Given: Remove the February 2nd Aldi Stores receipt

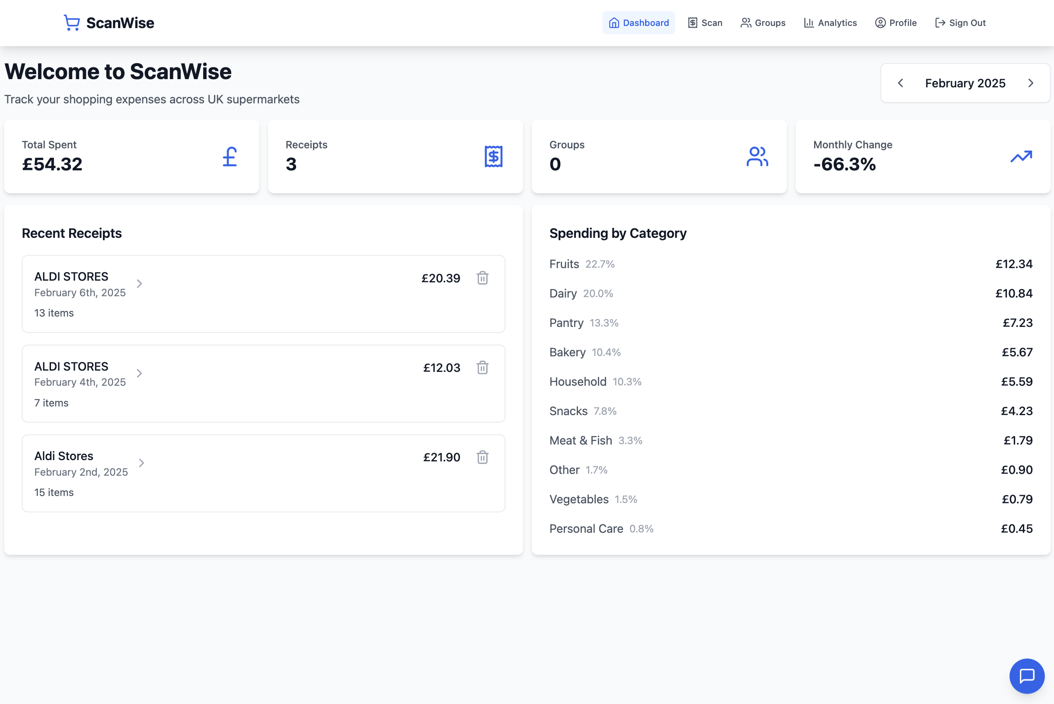Looking at the screenshot, I should click(482, 457).
